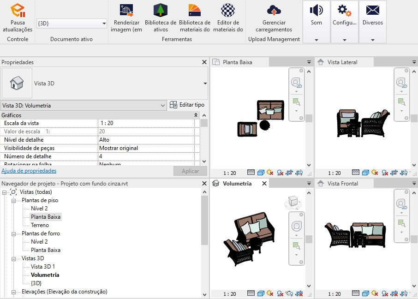Toggle detail level icon in Vista Frontal bar
Viewport: 418px width, 299px height.
(356, 293)
